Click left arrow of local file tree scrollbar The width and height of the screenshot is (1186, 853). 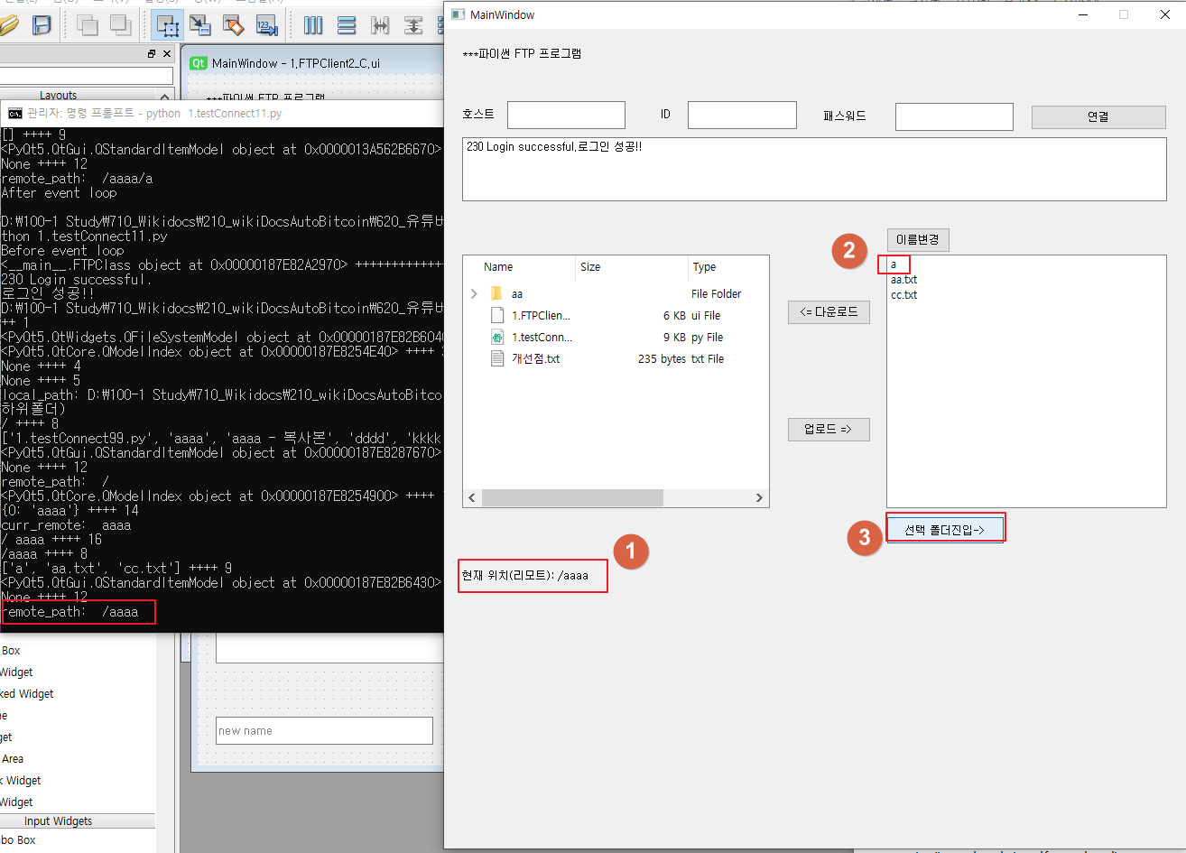[x=472, y=498]
